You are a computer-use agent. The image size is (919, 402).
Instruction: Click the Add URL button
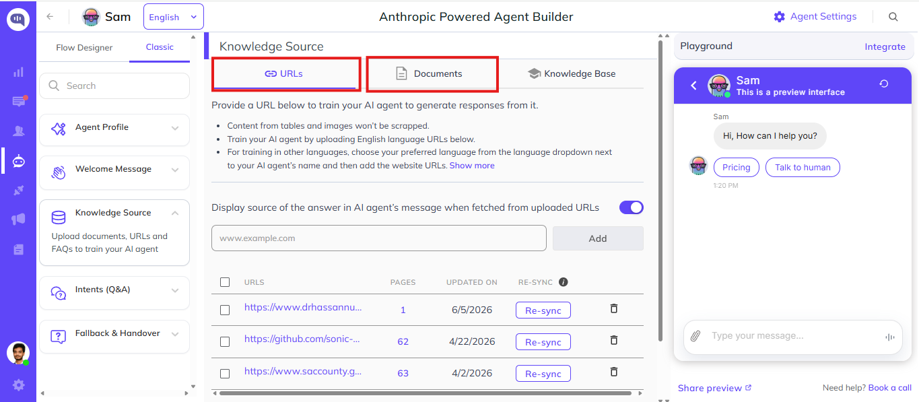click(x=598, y=238)
